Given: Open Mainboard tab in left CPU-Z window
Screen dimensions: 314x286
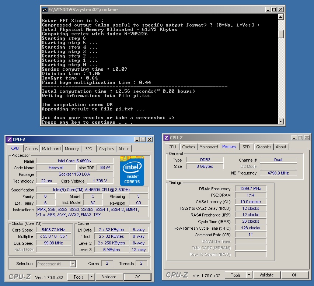Looking at the screenshot, I should tap(51, 149).
